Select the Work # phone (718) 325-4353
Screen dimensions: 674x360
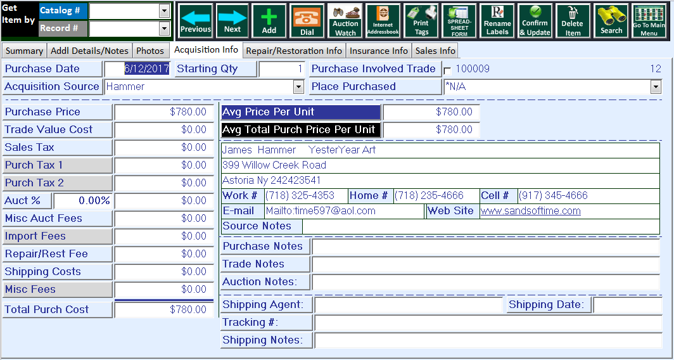[300, 196]
